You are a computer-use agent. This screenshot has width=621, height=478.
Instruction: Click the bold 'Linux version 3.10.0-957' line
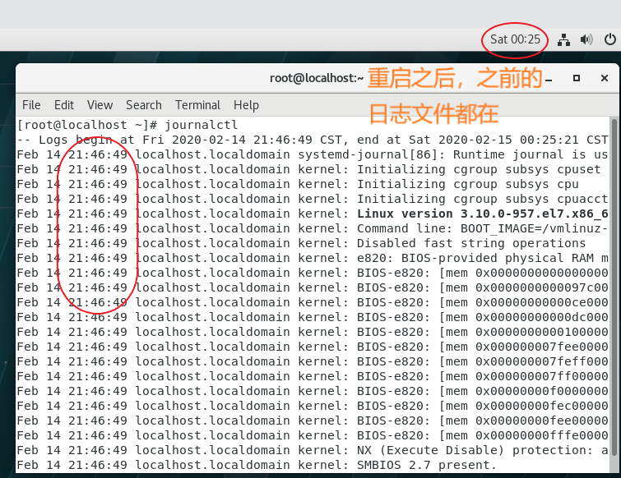(x=313, y=214)
